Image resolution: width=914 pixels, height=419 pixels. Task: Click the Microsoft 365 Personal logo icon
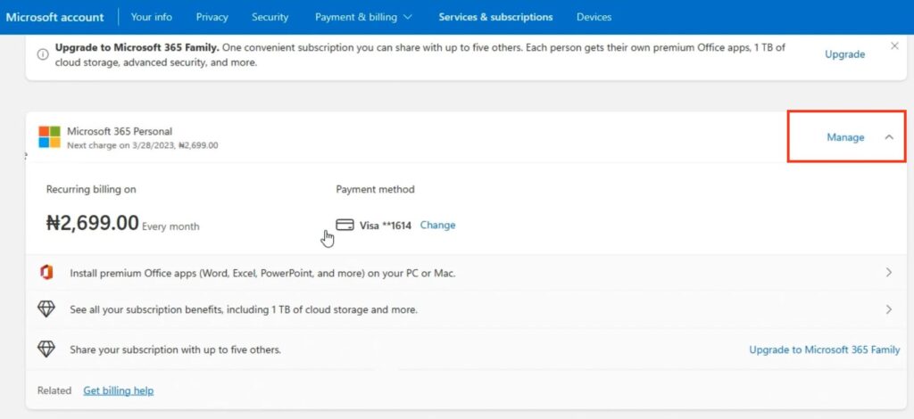(x=50, y=137)
